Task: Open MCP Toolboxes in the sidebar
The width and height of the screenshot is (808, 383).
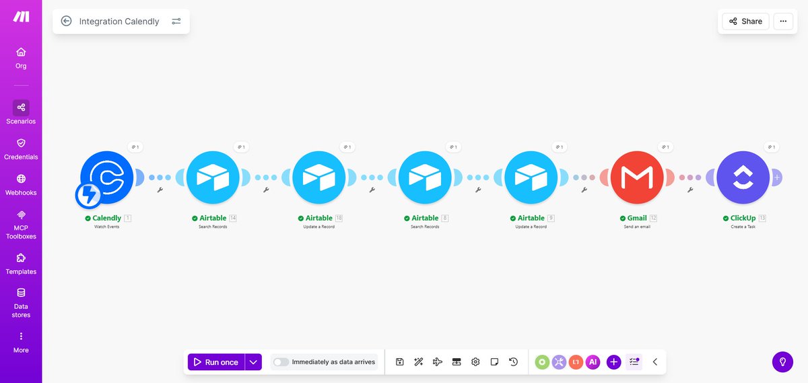Action: tap(21, 224)
